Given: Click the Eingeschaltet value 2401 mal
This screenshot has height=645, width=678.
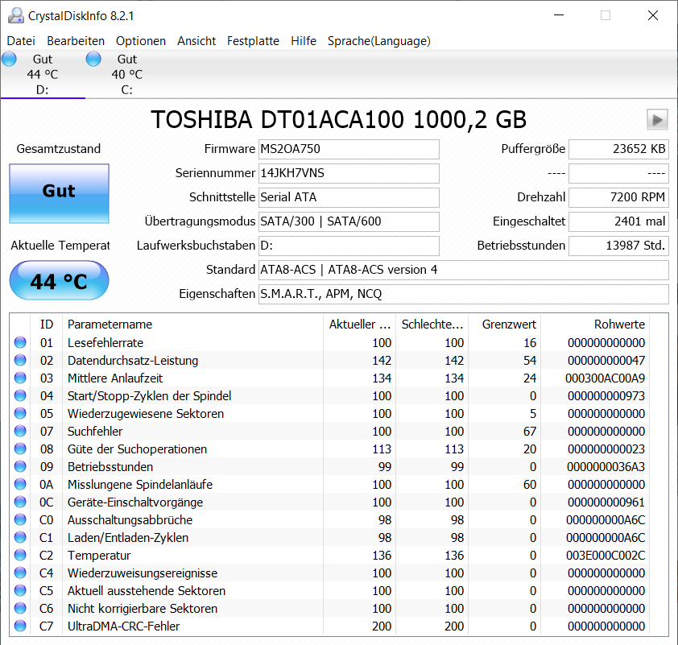Looking at the screenshot, I should coord(618,221).
